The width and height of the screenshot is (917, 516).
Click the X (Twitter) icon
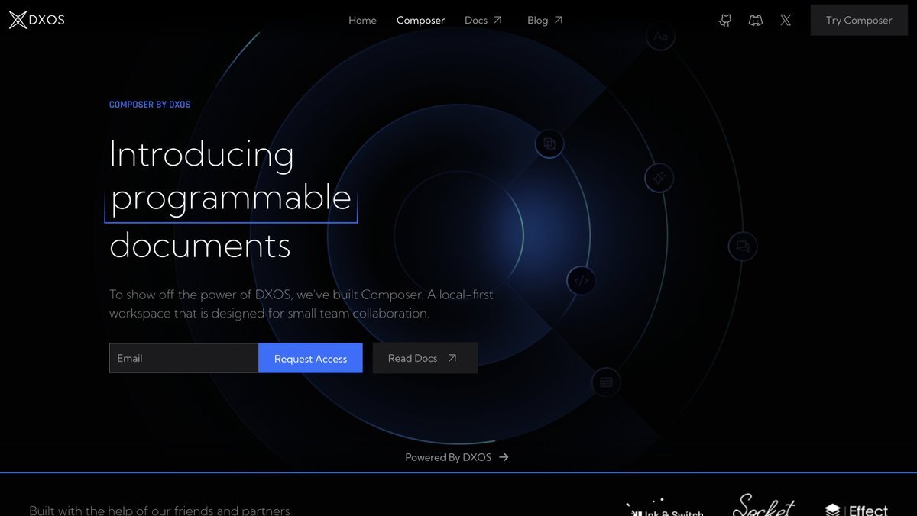point(786,21)
